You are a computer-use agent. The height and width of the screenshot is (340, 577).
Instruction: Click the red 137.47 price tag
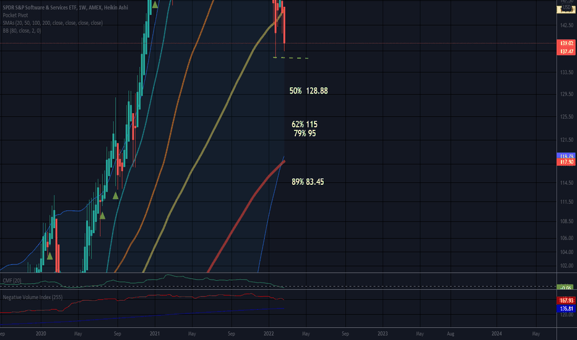point(566,51)
